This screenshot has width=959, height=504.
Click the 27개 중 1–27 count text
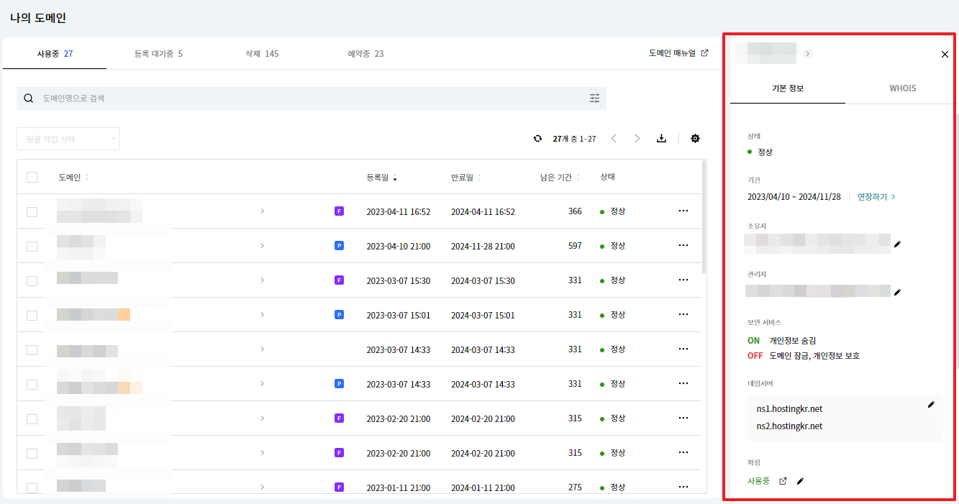click(x=574, y=139)
